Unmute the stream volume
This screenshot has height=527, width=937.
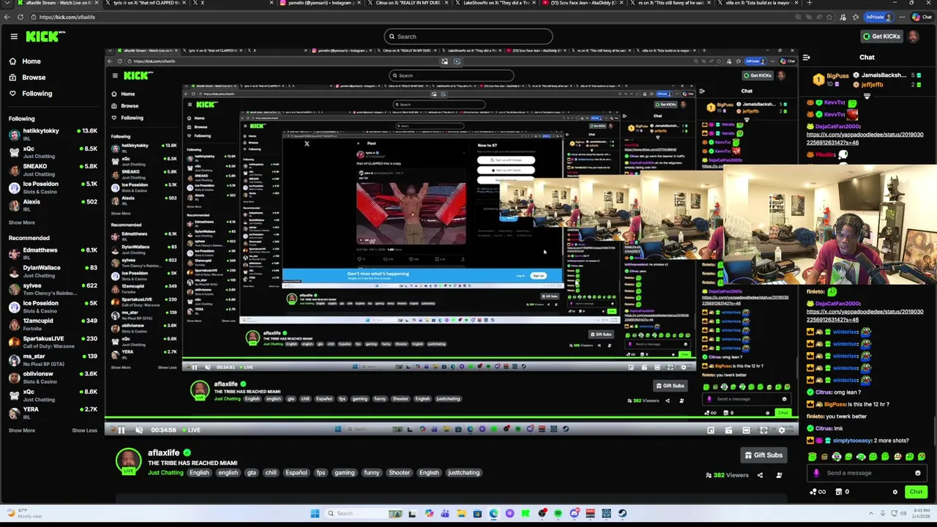(139, 430)
